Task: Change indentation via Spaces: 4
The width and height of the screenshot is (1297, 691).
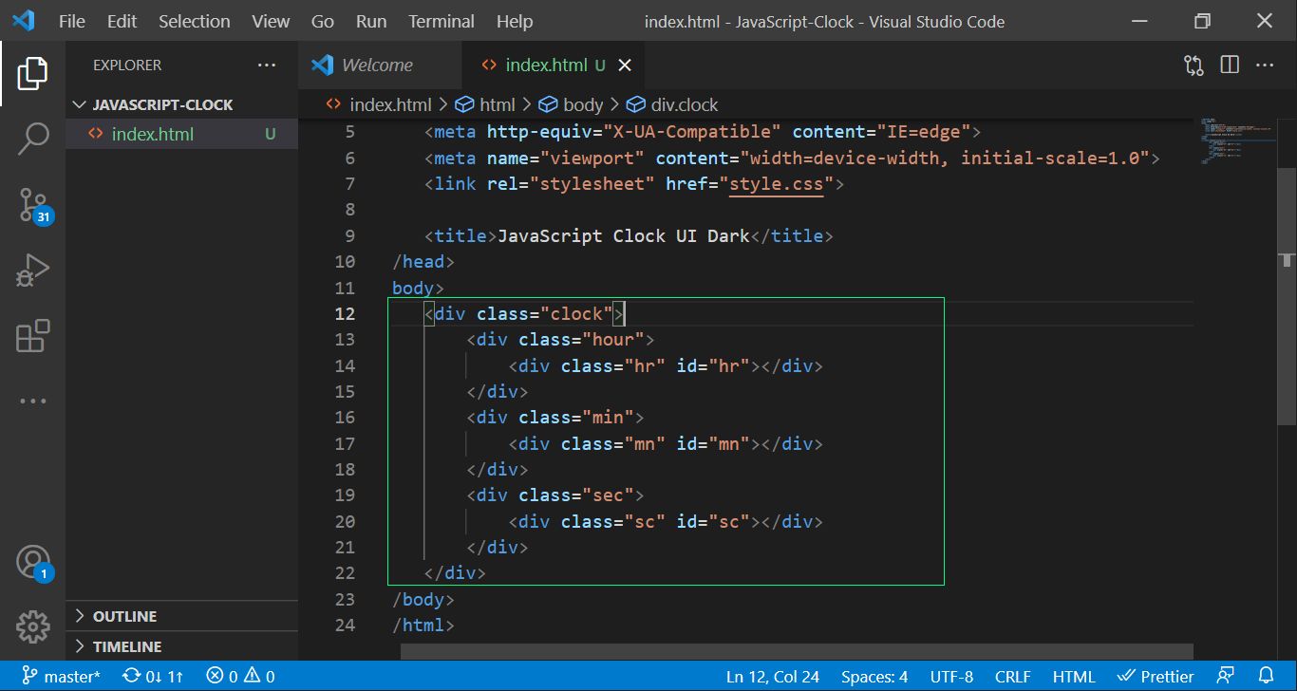Action: point(874,677)
